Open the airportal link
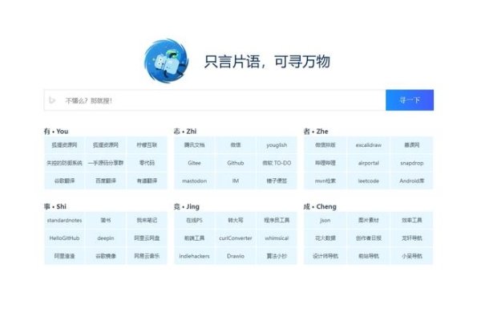The image size is (481, 321). point(369,163)
